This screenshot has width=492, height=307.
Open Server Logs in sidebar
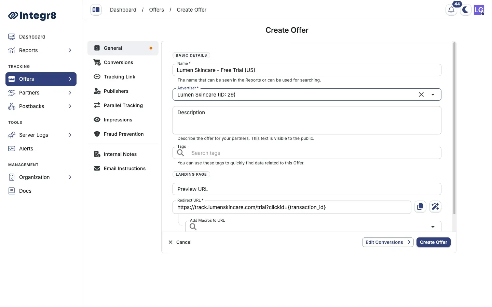click(x=41, y=135)
